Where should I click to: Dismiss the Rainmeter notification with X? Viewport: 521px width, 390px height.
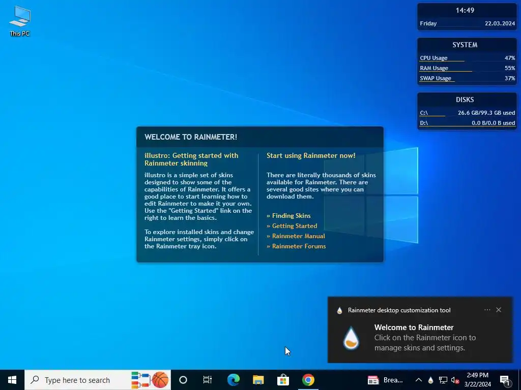coord(499,310)
